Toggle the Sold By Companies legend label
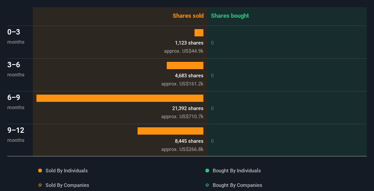This screenshot has height=191, width=374. [x=67, y=185]
